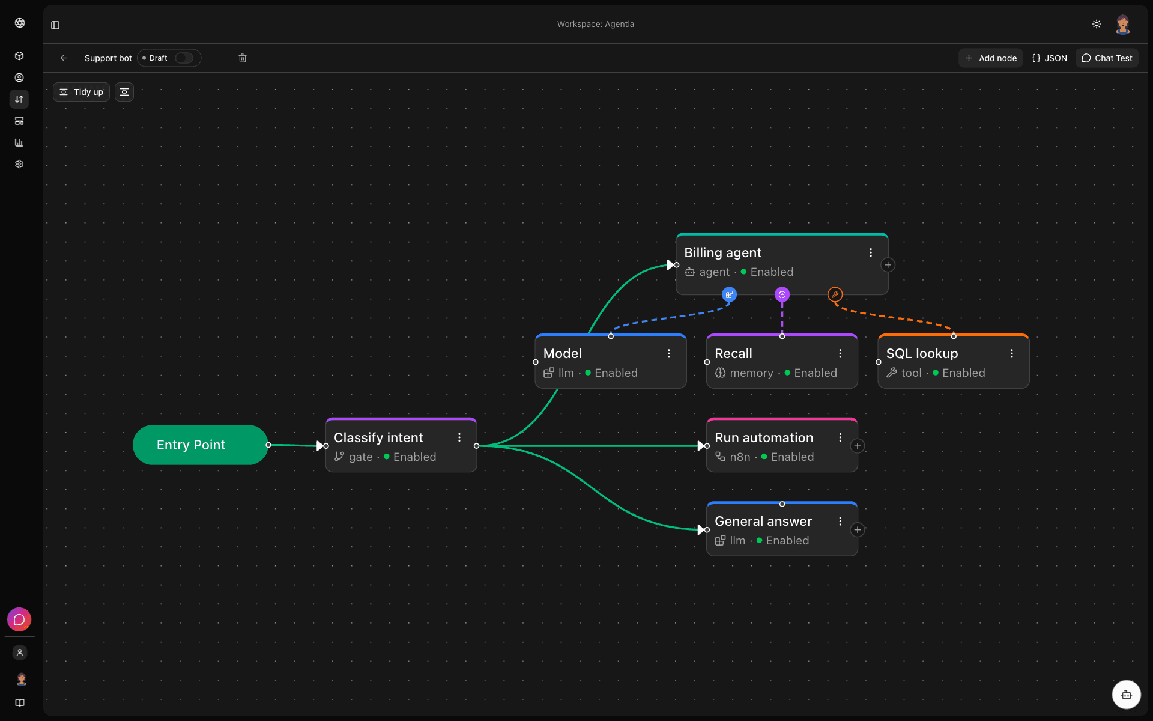
Task: Click the Tidy up button
Action: pyautogui.click(x=82, y=92)
